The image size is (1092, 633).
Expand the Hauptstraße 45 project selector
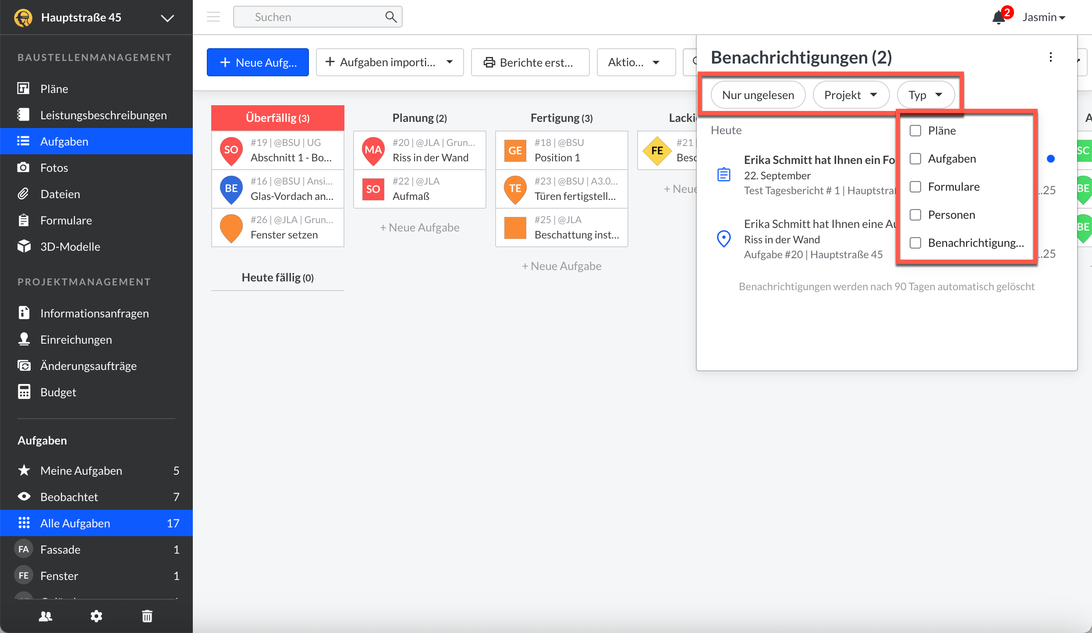tap(167, 18)
